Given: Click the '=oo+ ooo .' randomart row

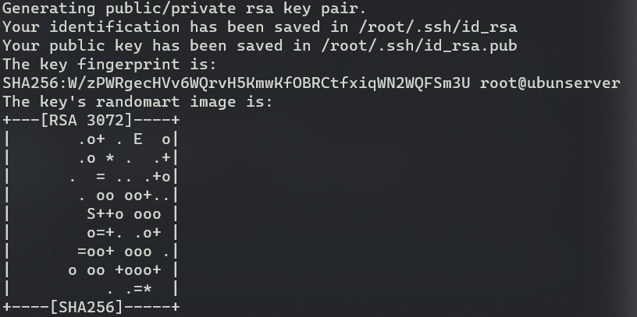Looking at the screenshot, I should pos(123,252).
